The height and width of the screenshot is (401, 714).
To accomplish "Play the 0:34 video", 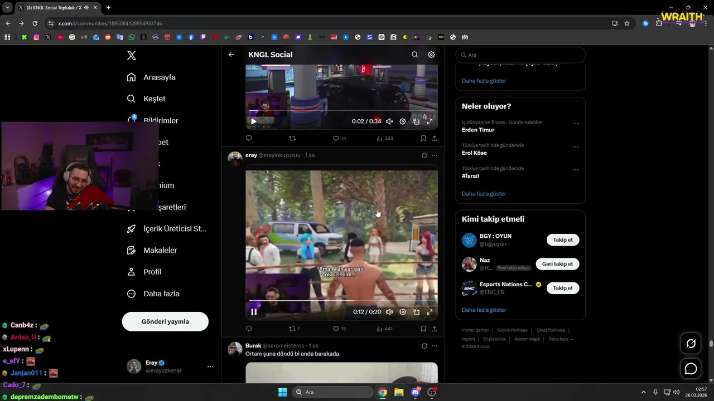I will (x=254, y=121).
